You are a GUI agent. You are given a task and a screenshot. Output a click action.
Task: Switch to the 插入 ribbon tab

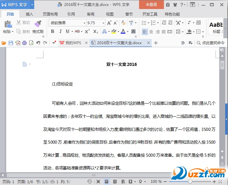pos(29,14)
